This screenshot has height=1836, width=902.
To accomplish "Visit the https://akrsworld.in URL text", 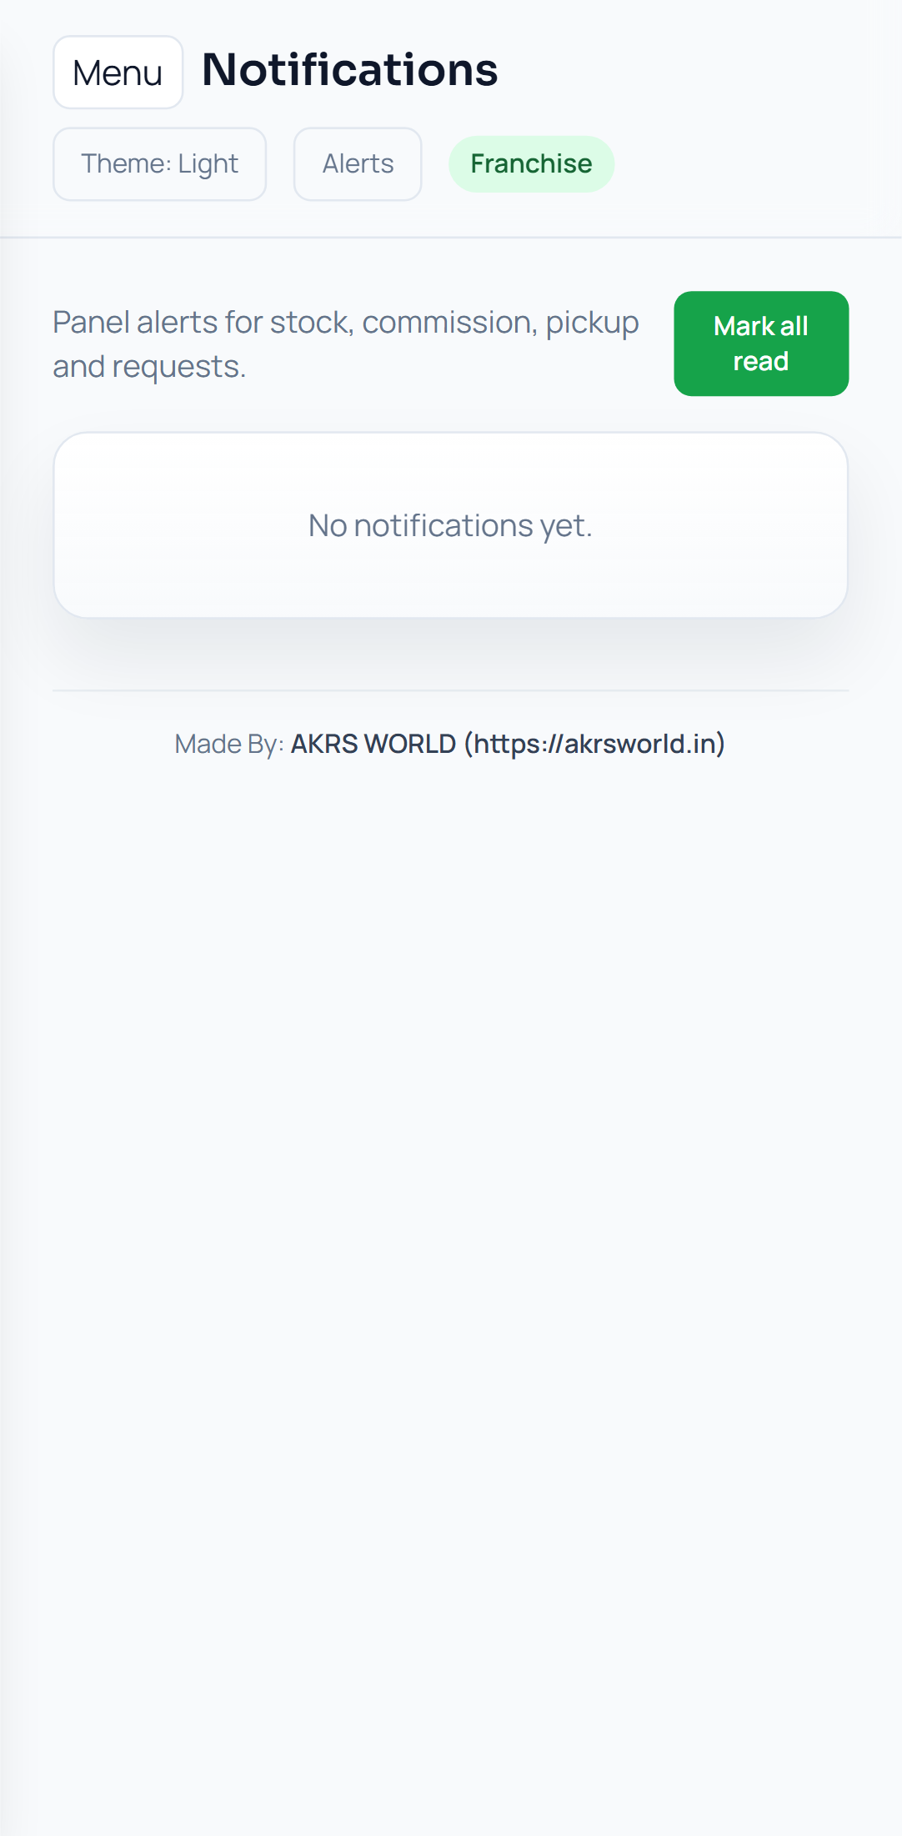I will [594, 743].
